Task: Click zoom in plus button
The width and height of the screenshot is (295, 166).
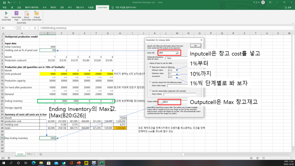Action: 287,158
